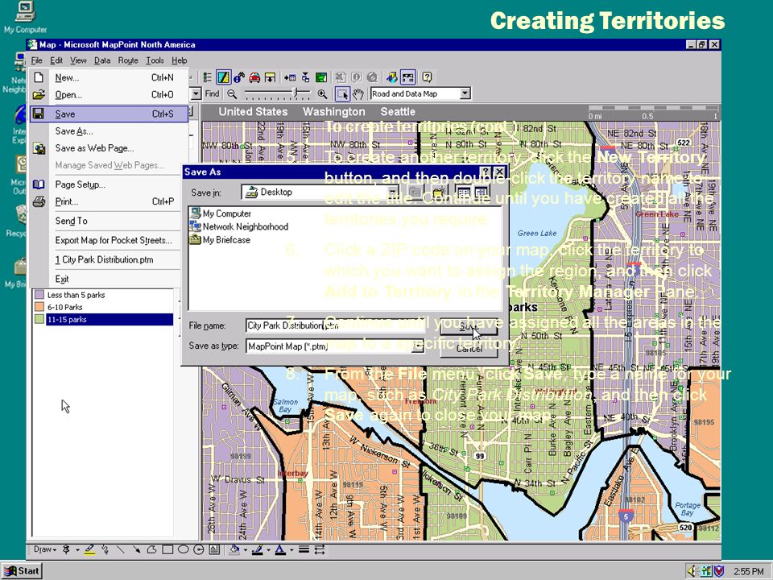This screenshot has height=580, width=773.
Task: Select the Pushpin drawing tool
Action: 66,549
